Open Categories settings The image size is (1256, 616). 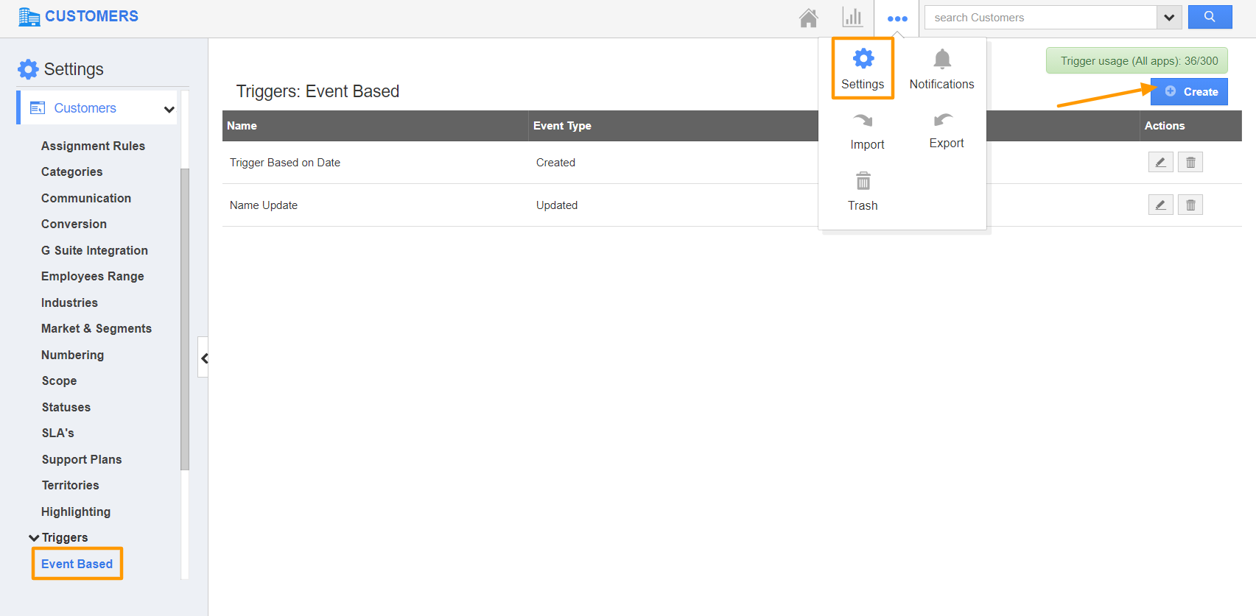pyautogui.click(x=71, y=171)
